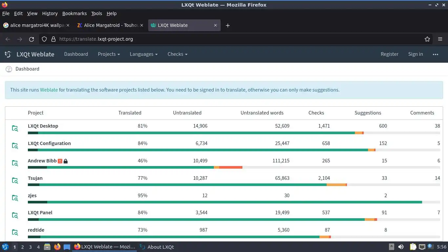Bookmark this page with the star icon
448x252 pixels.
click(x=427, y=39)
